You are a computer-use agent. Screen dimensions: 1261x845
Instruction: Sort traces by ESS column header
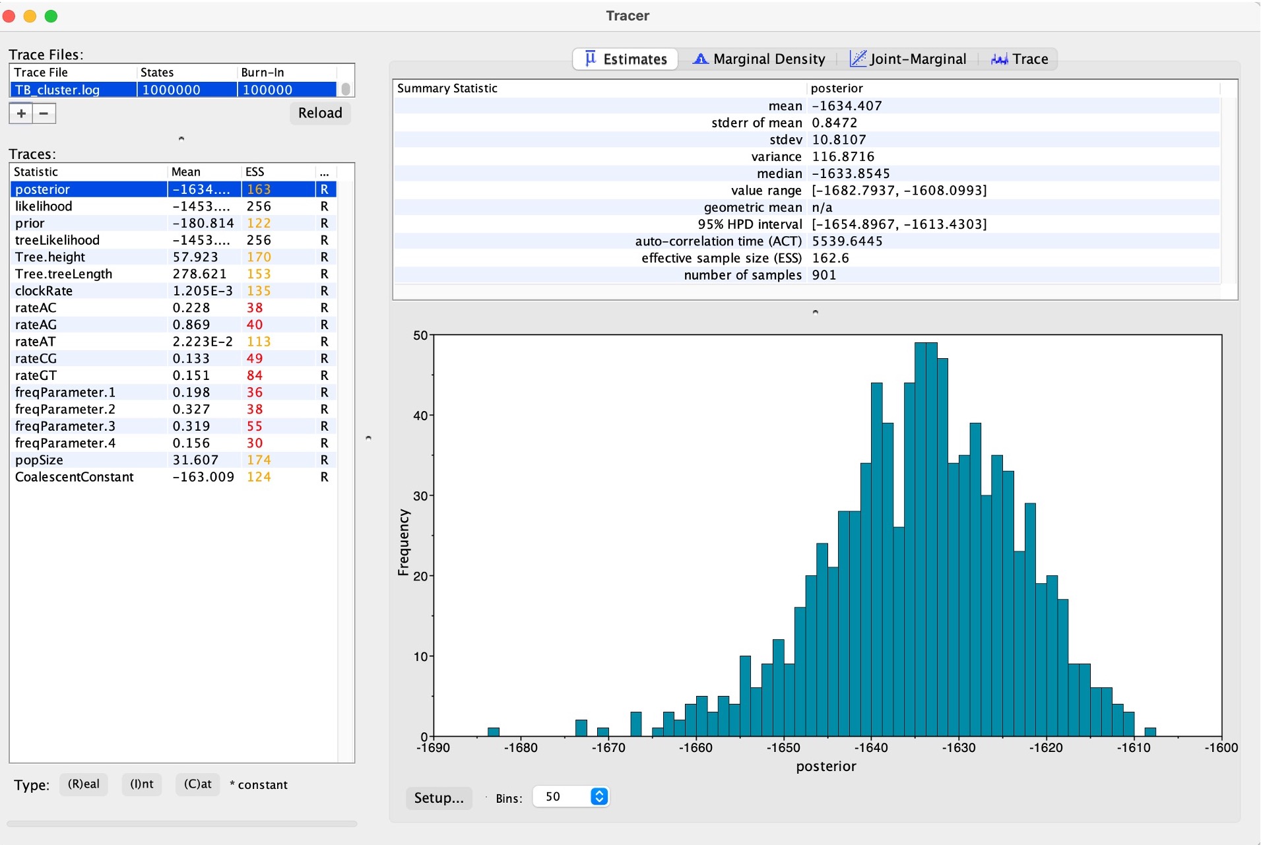(255, 172)
